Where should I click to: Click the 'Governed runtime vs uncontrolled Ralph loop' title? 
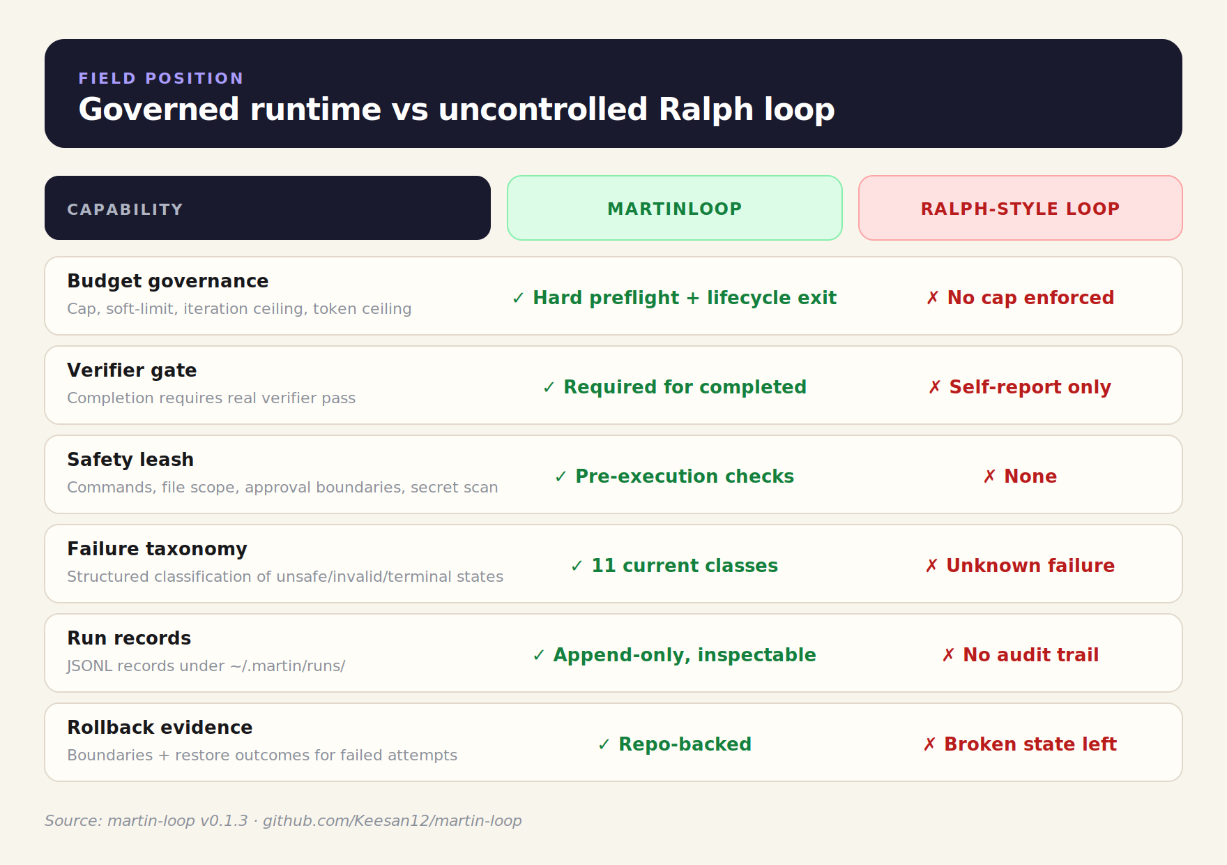pyautogui.click(x=457, y=110)
